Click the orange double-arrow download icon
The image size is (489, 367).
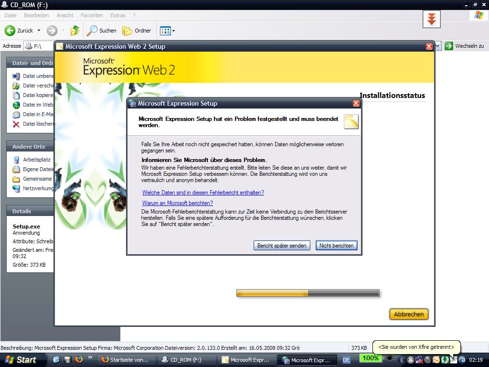pos(431,19)
